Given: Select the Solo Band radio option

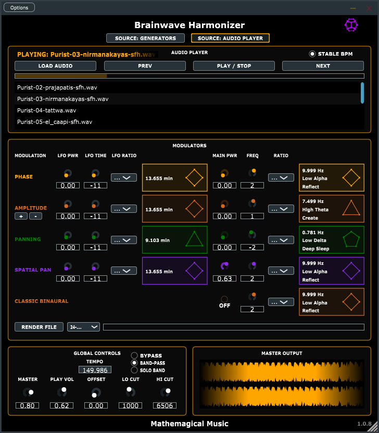Looking at the screenshot, I should point(134,370).
